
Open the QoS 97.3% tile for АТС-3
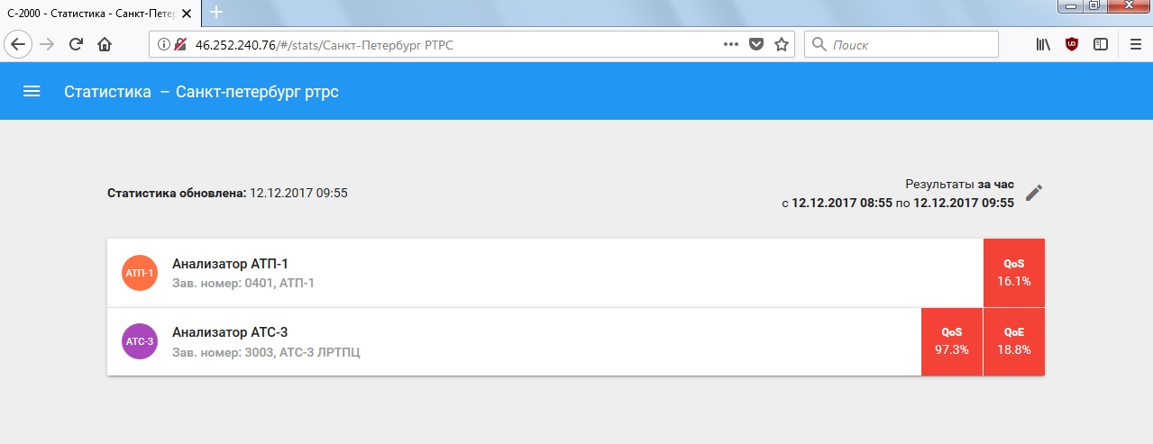tap(952, 341)
